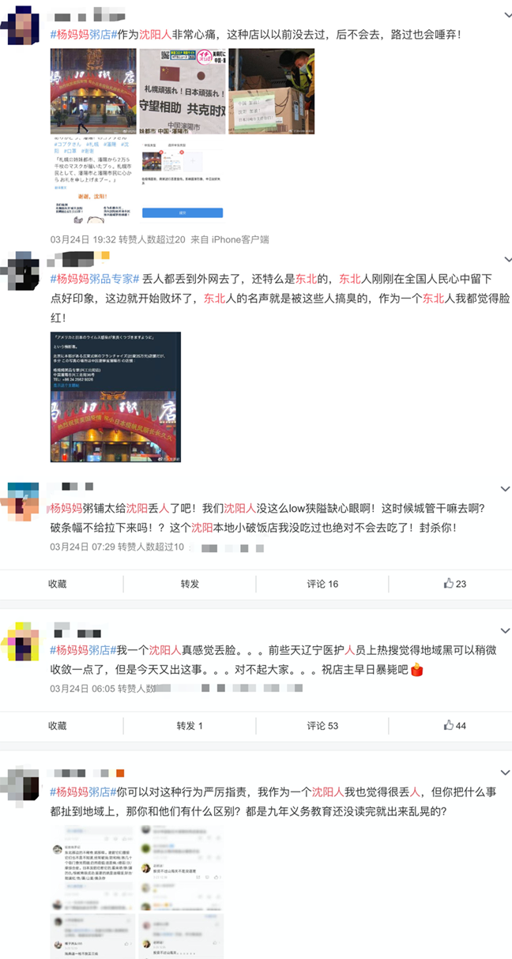Click the thumbs-up icon with 23 likes
Screen dimensions: 512x959
tap(449, 584)
